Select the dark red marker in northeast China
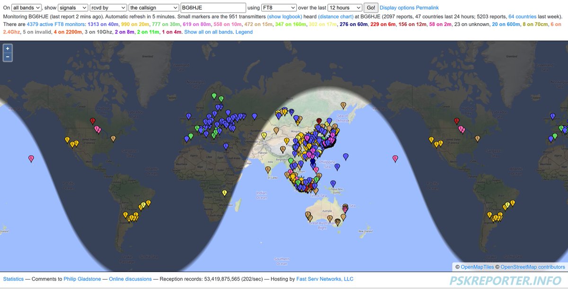 pos(319,121)
